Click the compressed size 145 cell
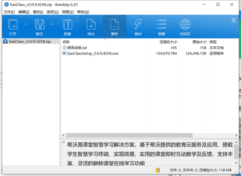This screenshot has height=176, width=241. [174, 48]
